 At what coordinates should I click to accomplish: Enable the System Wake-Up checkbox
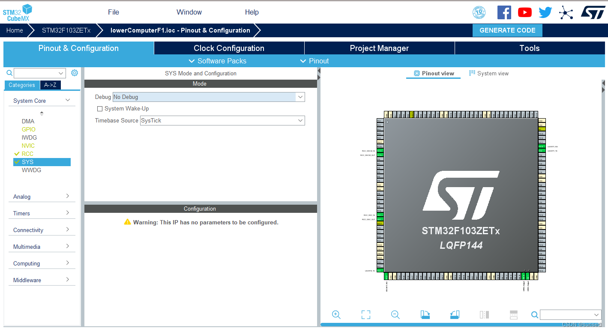tap(100, 109)
